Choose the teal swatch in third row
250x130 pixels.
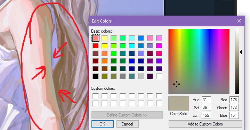123,53
